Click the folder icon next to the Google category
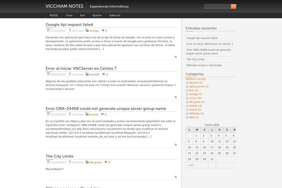The width and height of the screenshot is (282, 188). pyautogui.click(x=87, y=31)
